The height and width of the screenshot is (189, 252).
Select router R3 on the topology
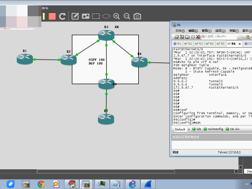(x=106, y=35)
